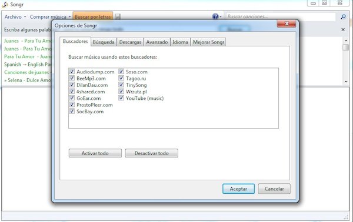353x222 pixels.
Task: Click the results list scrollbar down arrow
Action: (346, 82)
